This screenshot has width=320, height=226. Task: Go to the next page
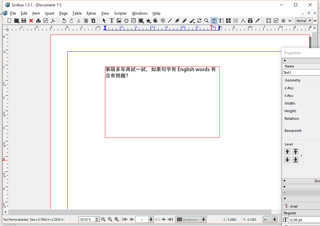coord(164,219)
